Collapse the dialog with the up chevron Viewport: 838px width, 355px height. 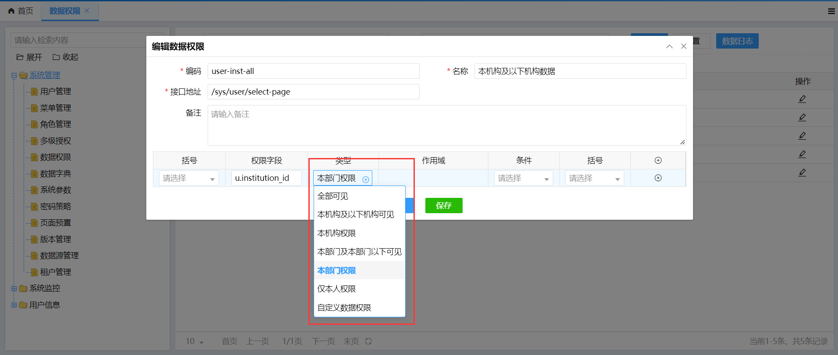pyautogui.click(x=669, y=46)
